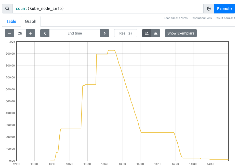Open the metrics explorer globe icon
Image resolution: width=238 pixels, height=168 pixels.
tap(208, 9)
